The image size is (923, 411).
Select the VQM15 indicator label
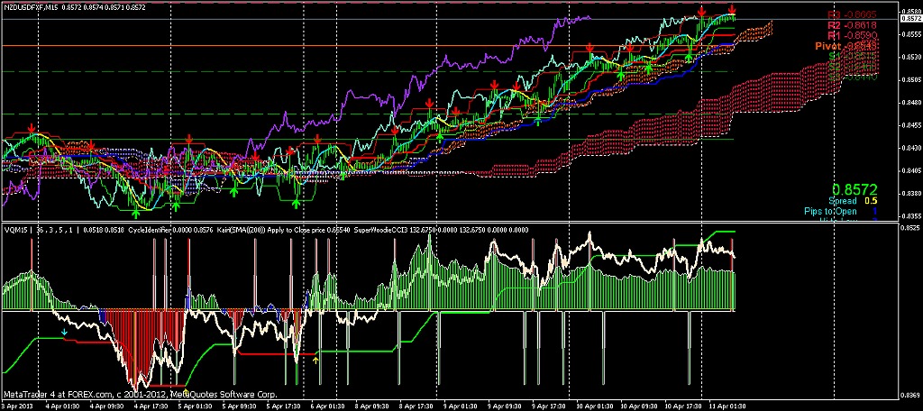(x=17, y=230)
